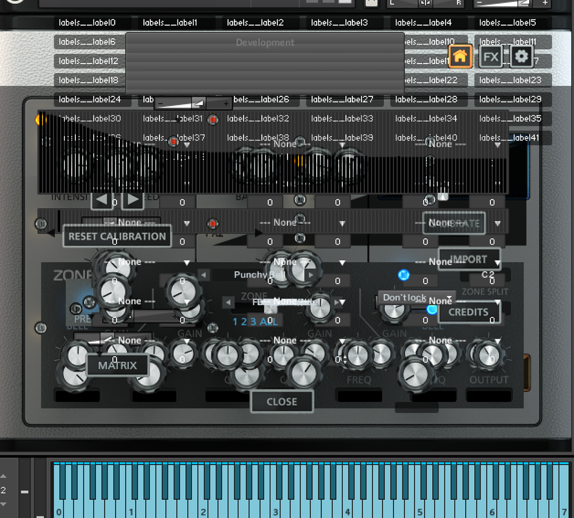Click left arrow below the ZONE label

click(x=228, y=302)
